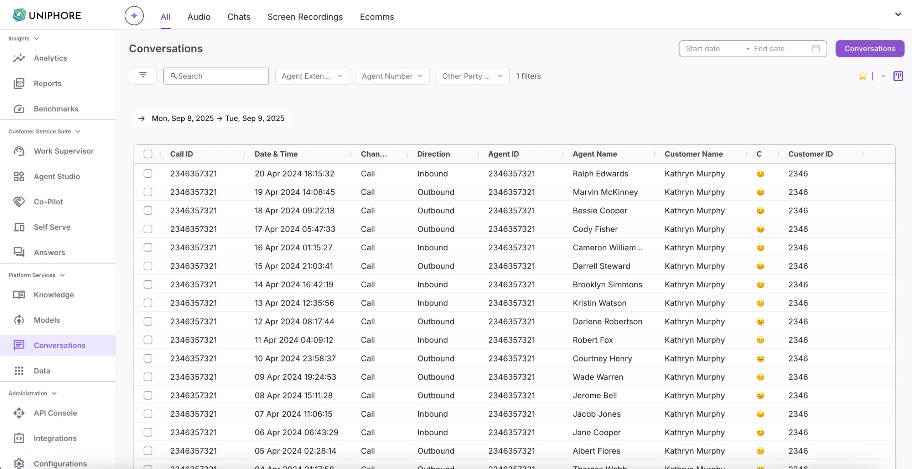
Task: Open Co-Pilot from the sidebar
Action: [x=48, y=202]
